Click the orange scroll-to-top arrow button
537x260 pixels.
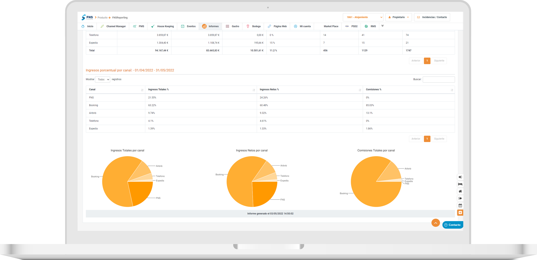pyautogui.click(x=435, y=223)
